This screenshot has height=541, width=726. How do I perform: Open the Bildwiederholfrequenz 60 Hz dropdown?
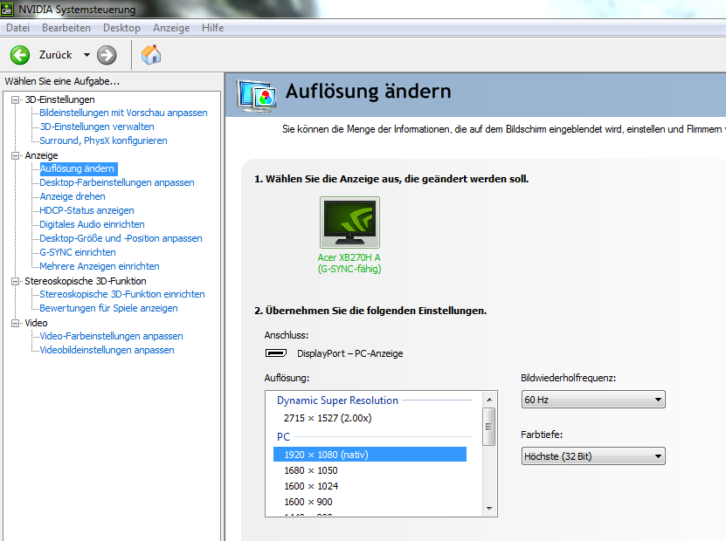click(593, 400)
